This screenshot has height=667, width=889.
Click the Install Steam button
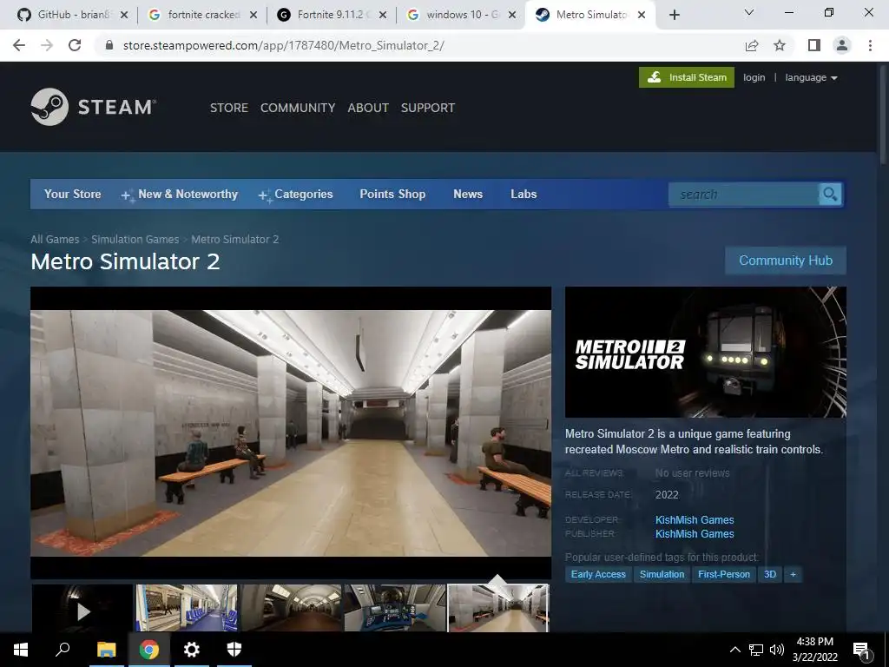687,77
